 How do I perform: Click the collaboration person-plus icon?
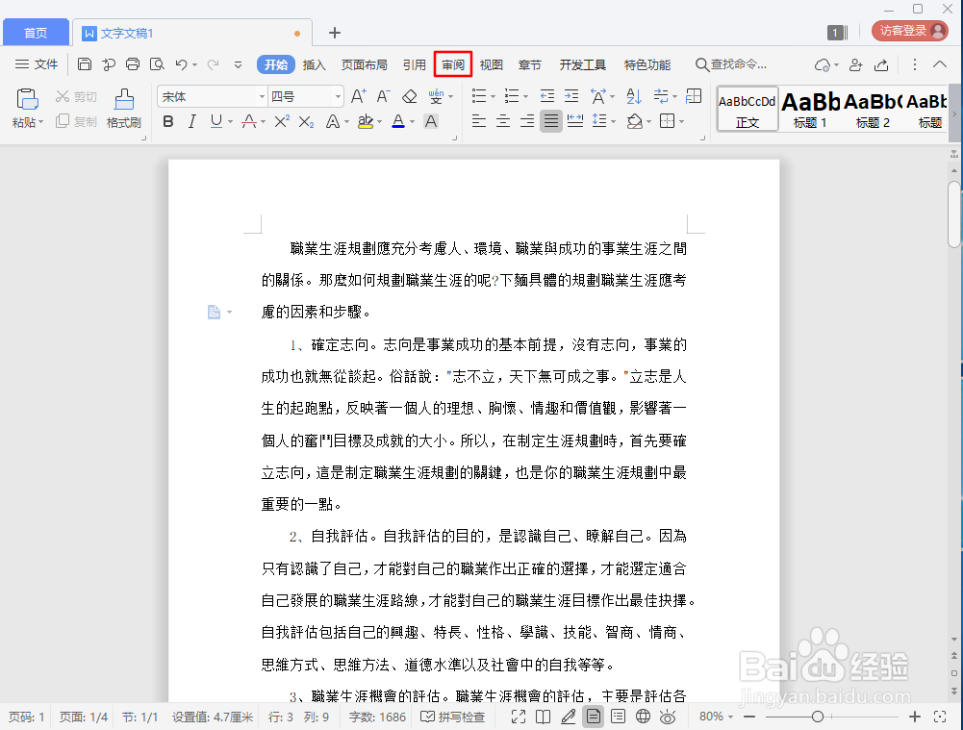pyautogui.click(x=855, y=64)
